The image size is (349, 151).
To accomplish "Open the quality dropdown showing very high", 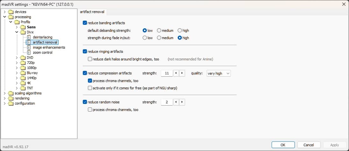I will point(218,73).
